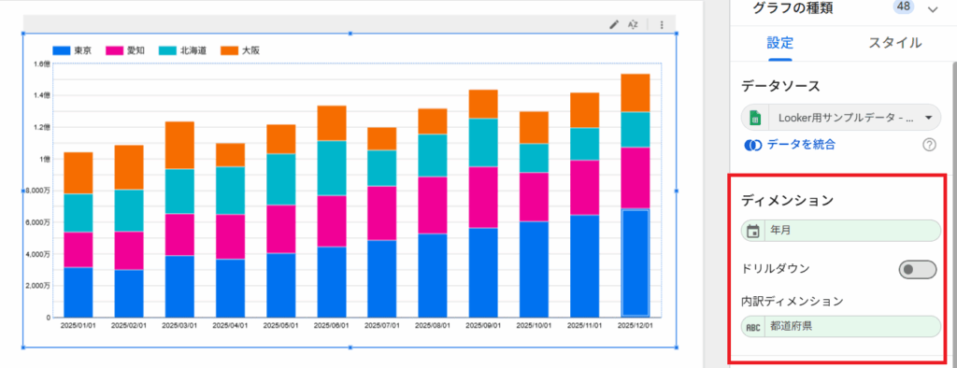Click the 内訳ディメンション label
Viewport: 957px width, 368px height.
793,301
